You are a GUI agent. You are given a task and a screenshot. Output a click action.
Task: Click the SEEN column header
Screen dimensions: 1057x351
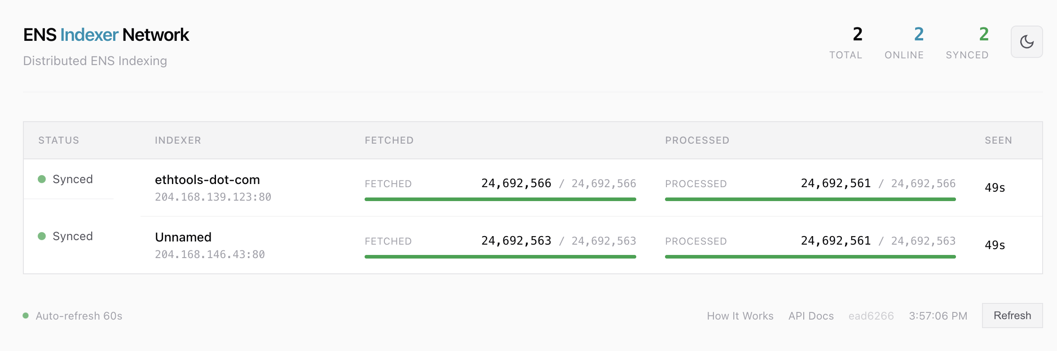998,140
